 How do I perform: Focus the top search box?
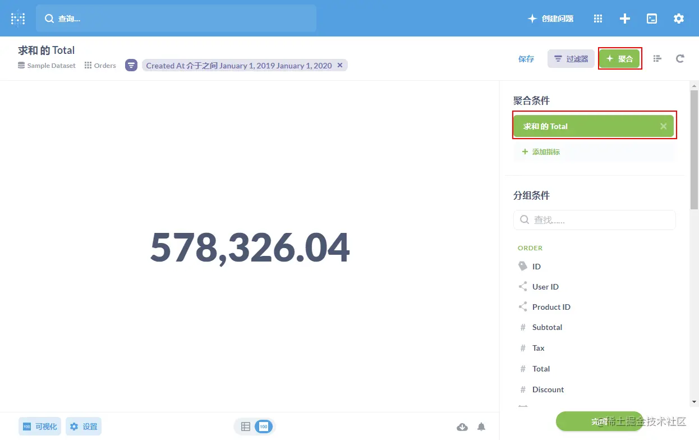(x=176, y=19)
